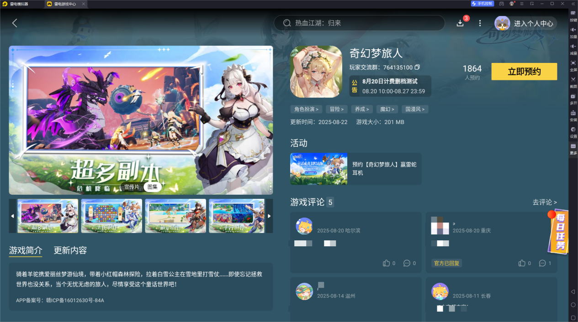Click the 立即预约 reserve button
Viewport: 578px width, 322px height.
524,72
